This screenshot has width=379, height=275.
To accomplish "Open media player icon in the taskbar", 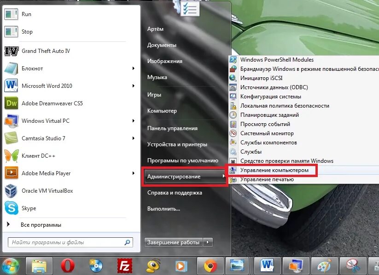I will click(x=181, y=266).
